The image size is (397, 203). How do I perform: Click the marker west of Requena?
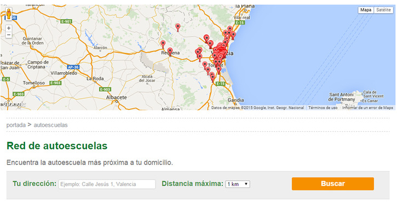(163, 44)
